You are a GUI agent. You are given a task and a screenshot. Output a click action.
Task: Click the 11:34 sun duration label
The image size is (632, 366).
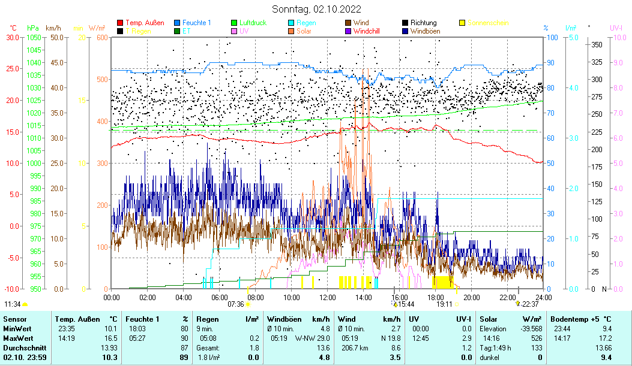(12, 304)
